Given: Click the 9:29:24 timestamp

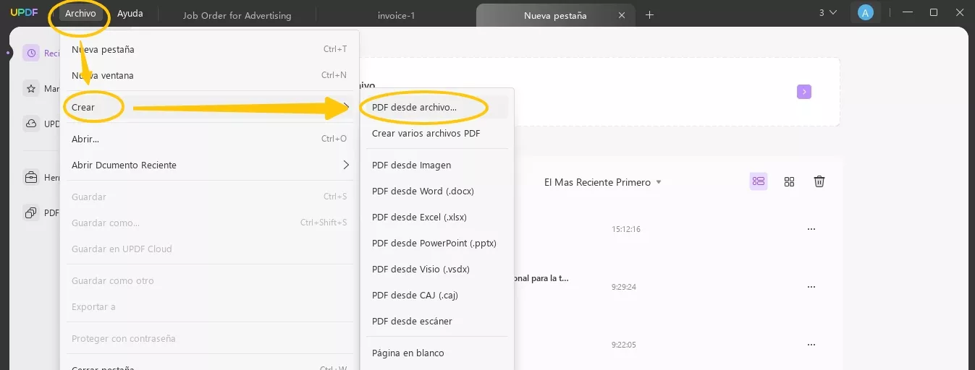Looking at the screenshot, I should [x=624, y=287].
